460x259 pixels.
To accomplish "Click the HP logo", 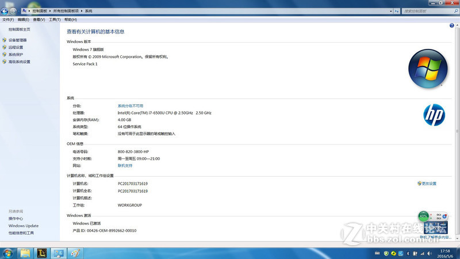I will 434,115.
